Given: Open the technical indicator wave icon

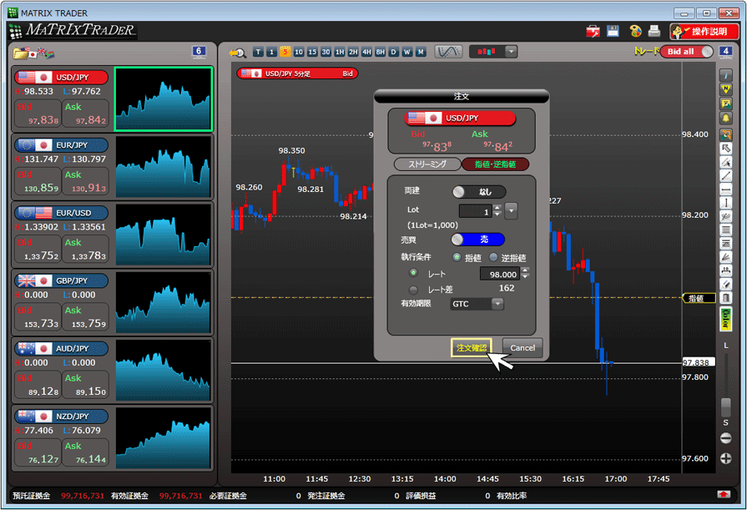Looking at the screenshot, I should pos(448,52).
